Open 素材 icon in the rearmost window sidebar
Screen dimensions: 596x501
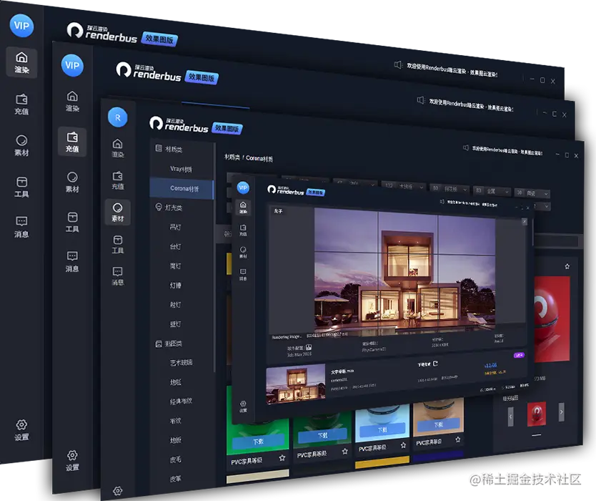21,145
